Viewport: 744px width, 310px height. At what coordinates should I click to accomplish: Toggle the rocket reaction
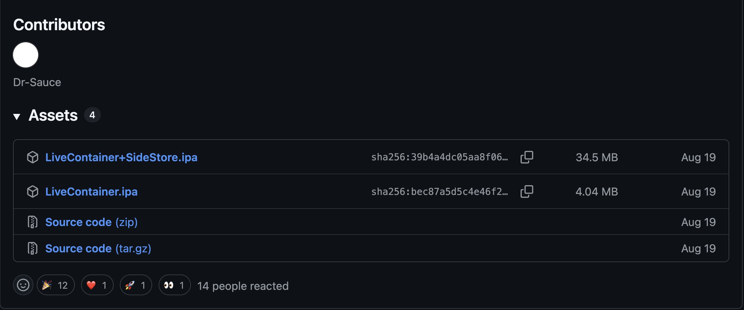pyautogui.click(x=136, y=285)
